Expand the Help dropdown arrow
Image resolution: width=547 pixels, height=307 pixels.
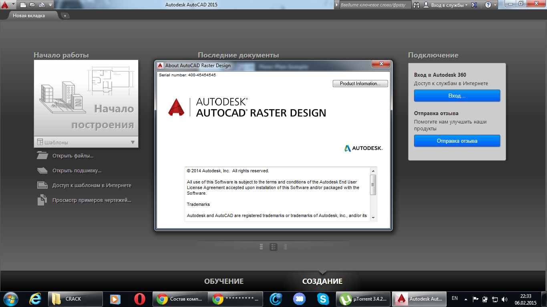click(495, 5)
